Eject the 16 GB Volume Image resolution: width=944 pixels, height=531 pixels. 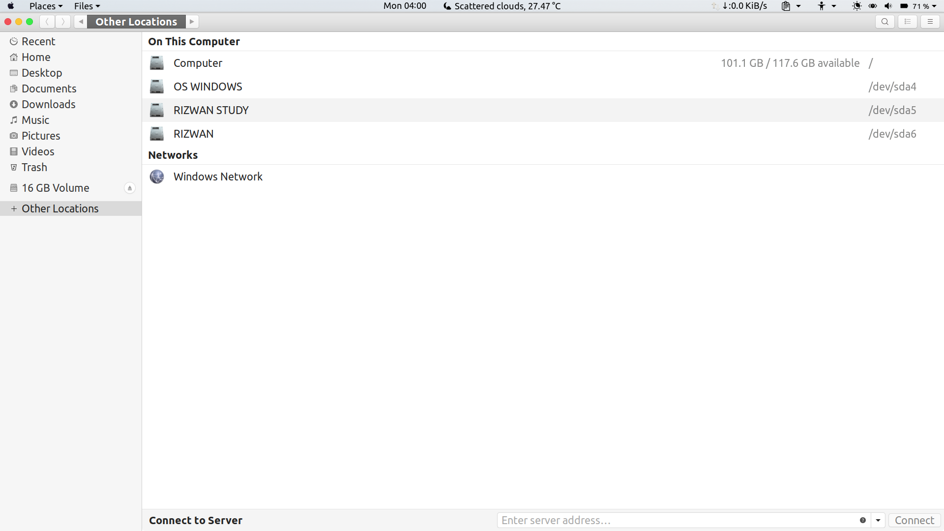(x=130, y=188)
